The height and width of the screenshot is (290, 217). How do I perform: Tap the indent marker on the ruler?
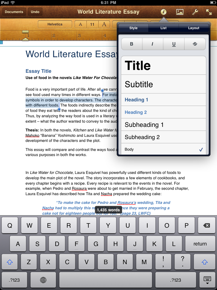(25, 36)
